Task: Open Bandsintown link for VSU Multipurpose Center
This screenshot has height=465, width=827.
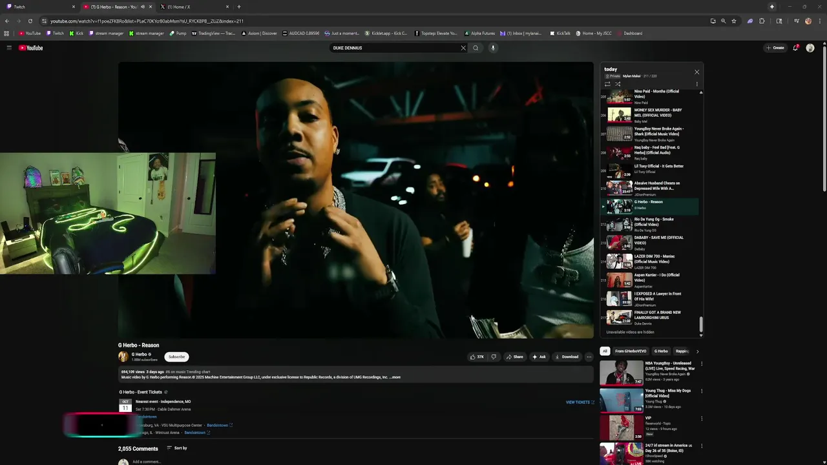Action: click(220, 425)
